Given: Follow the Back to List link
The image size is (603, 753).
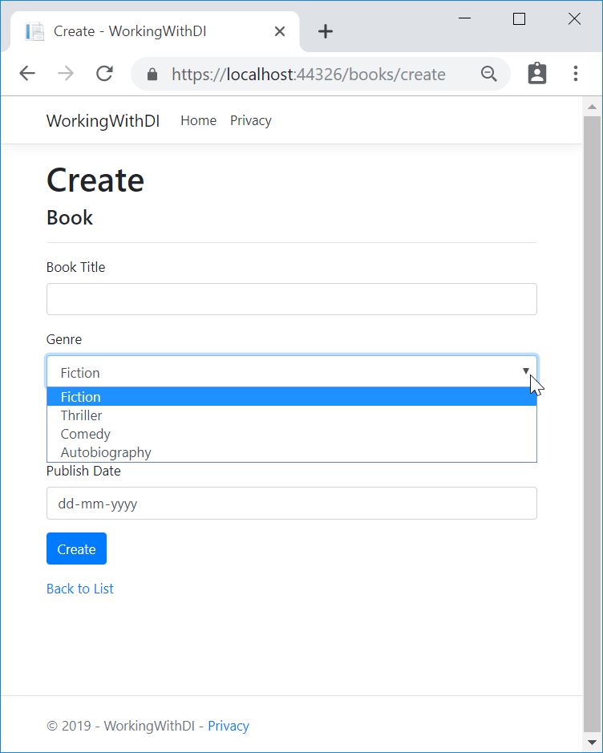Looking at the screenshot, I should 79,589.
